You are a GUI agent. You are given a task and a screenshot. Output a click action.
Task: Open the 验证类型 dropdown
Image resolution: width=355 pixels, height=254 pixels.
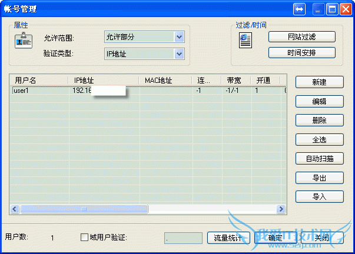180,54
